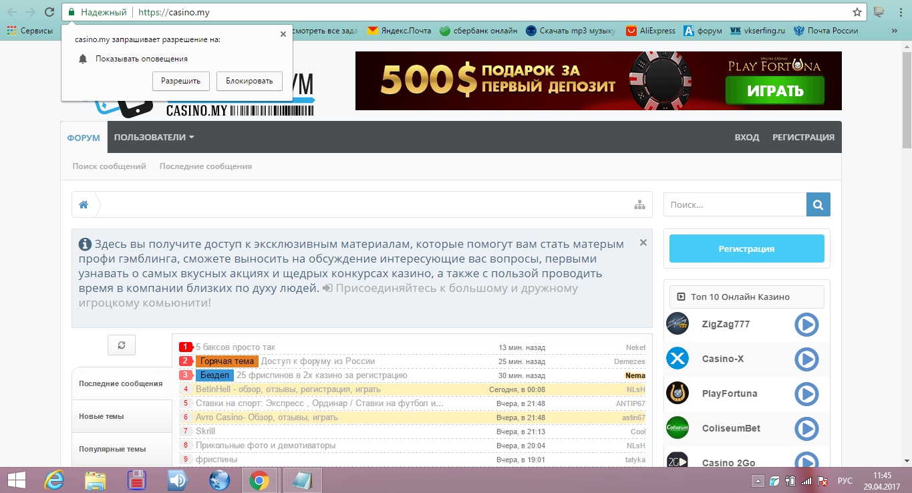
Task: Click the play icon next to PlayFortuna
Action: pos(806,393)
